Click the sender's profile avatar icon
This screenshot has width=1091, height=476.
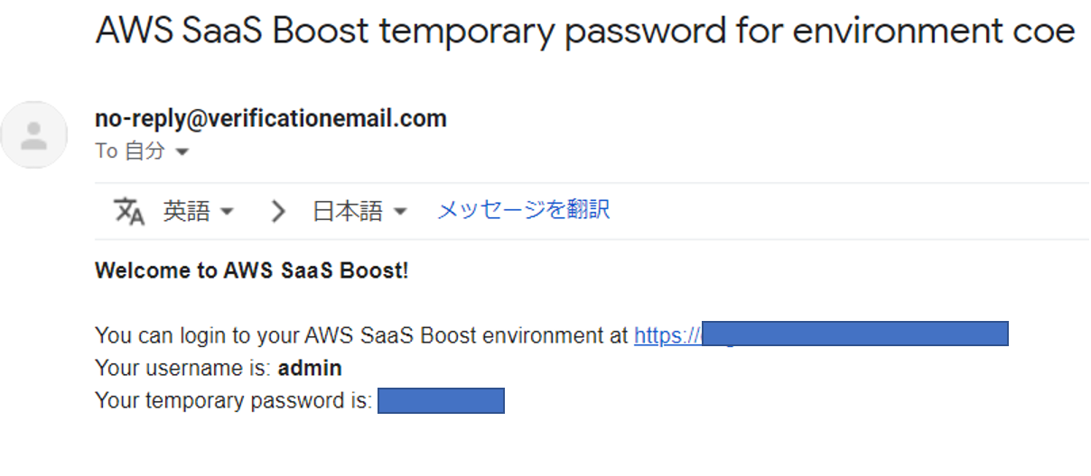coord(34,135)
